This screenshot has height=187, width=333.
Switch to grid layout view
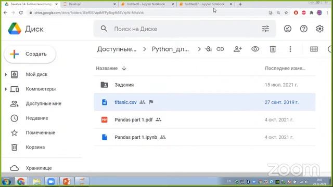(x=314, y=49)
